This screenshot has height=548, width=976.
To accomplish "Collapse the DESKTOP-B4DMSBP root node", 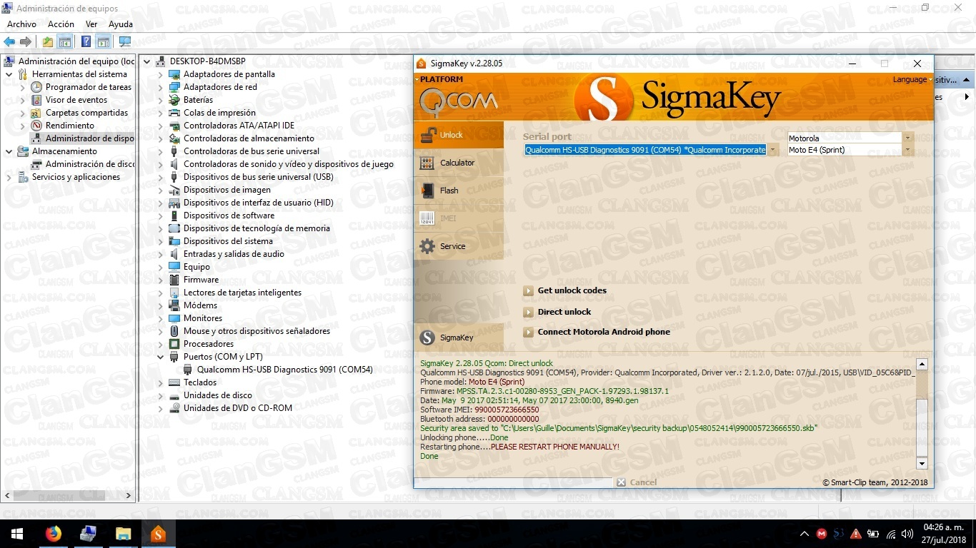I will click(x=147, y=61).
